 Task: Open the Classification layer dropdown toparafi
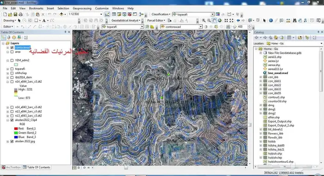(x=212, y=14)
